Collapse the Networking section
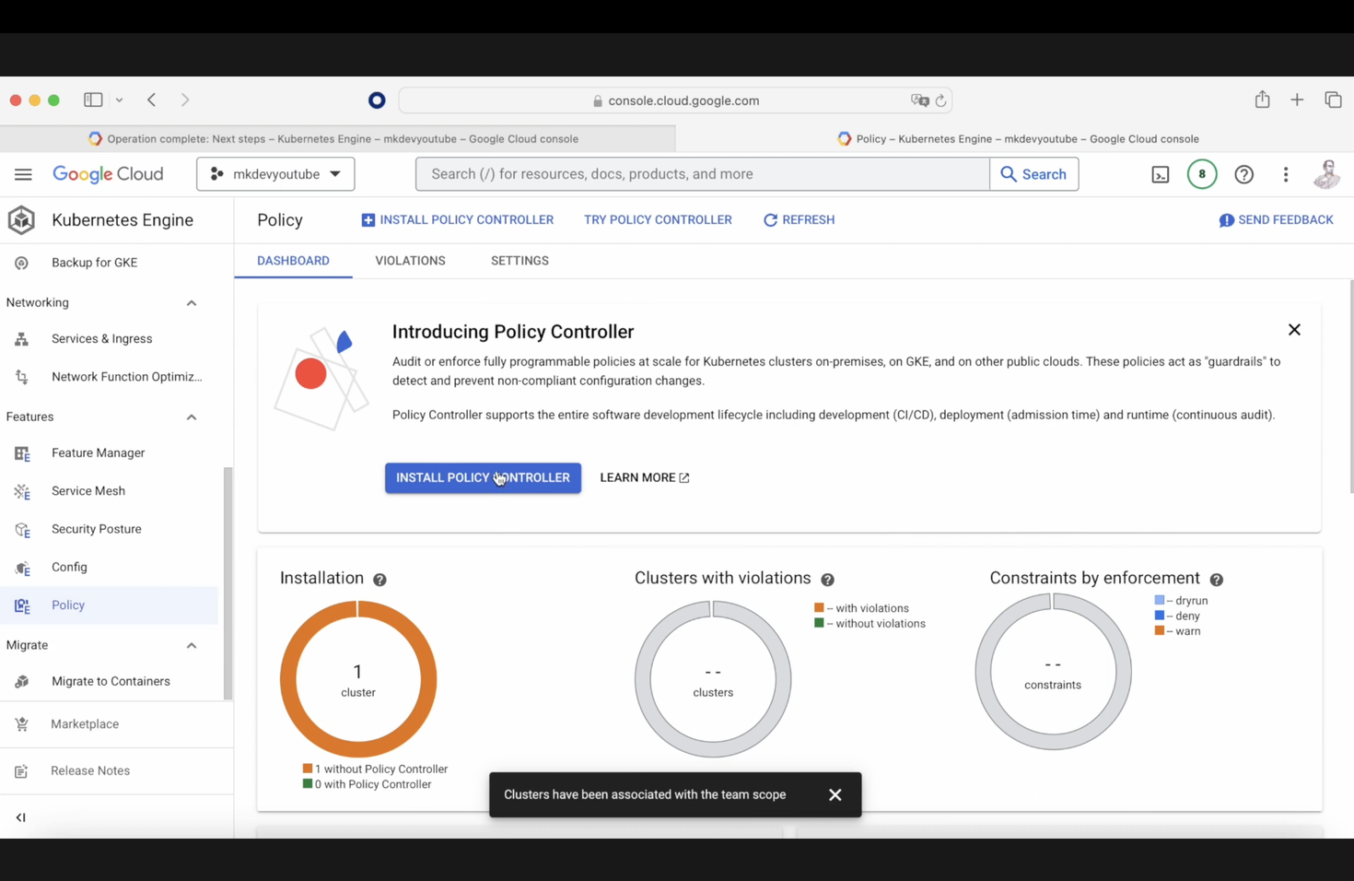 pos(192,303)
